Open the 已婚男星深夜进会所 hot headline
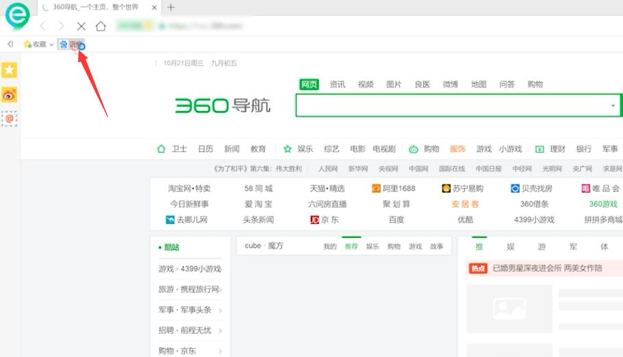The width and height of the screenshot is (623, 357). [548, 269]
